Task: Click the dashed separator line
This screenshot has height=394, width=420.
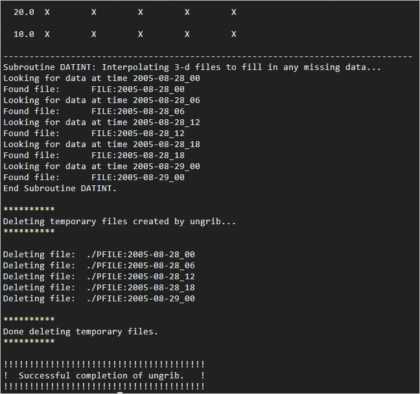Action: 207,56
